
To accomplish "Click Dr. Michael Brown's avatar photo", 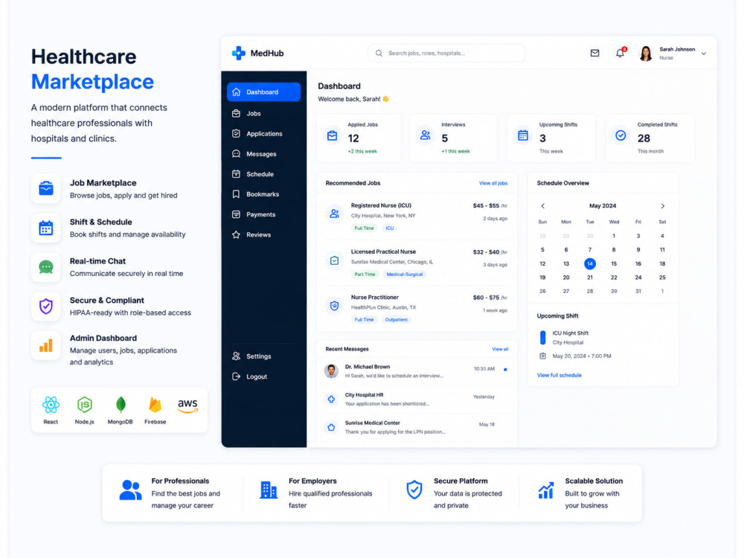I will [x=331, y=371].
